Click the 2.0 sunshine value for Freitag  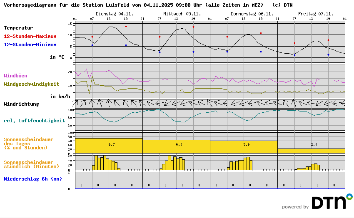pos(314,144)
